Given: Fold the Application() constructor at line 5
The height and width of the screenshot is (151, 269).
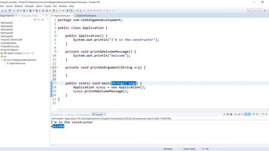Looking at the screenshot, I should coord(57,36).
